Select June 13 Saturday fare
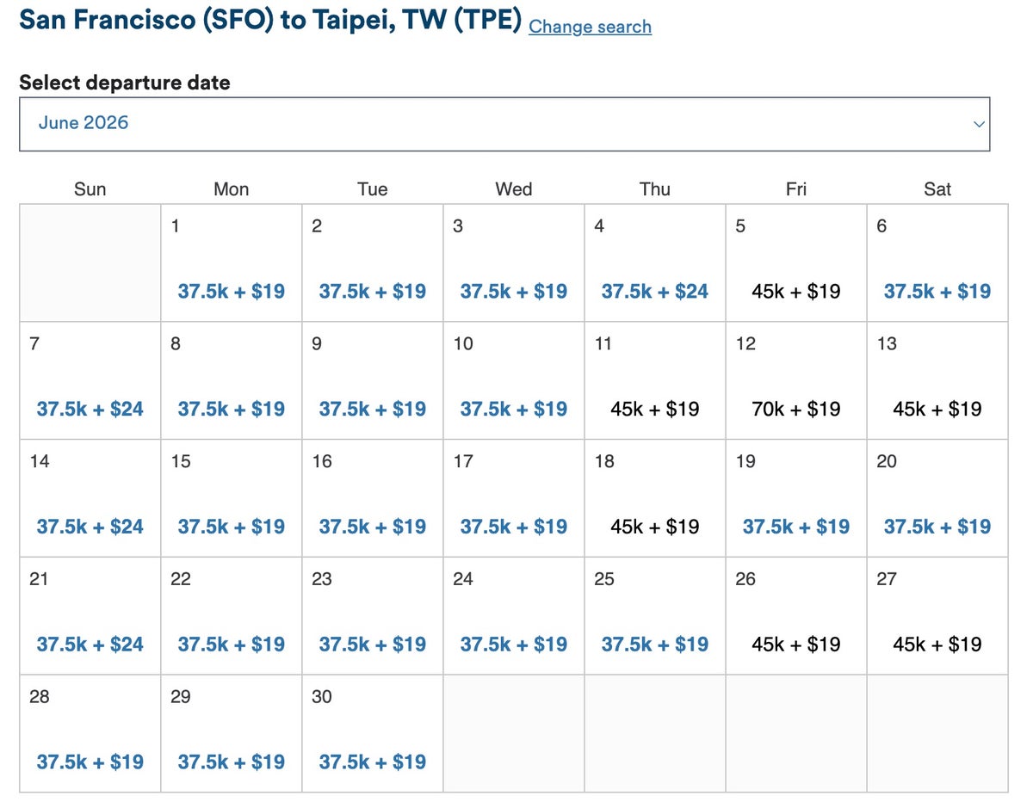Image resolution: width=1033 pixels, height=808 pixels. (x=937, y=409)
